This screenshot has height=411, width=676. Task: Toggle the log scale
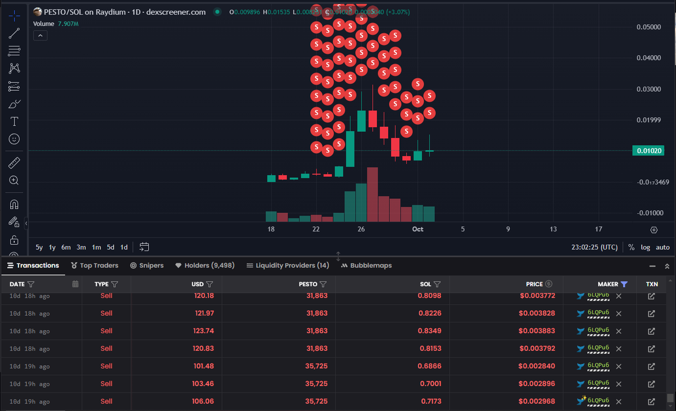click(x=645, y=247)
